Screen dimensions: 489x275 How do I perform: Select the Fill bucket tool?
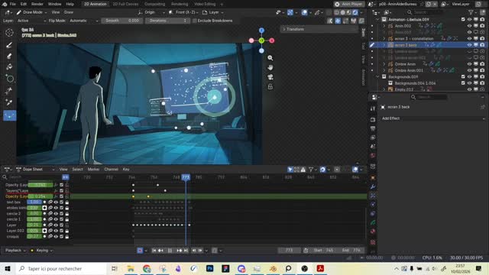click(x=9, y=67)
